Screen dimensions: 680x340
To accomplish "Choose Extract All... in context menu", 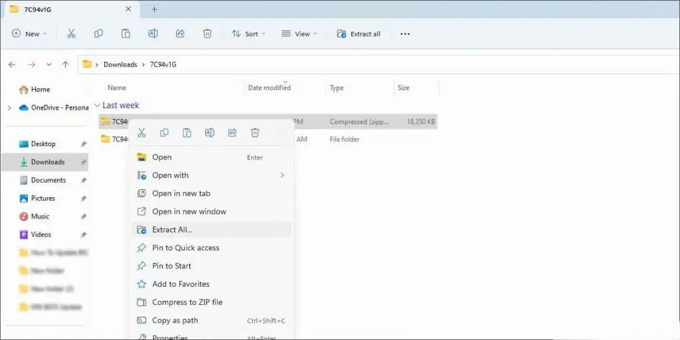I will pyautogui.click(x=211, y=230).
